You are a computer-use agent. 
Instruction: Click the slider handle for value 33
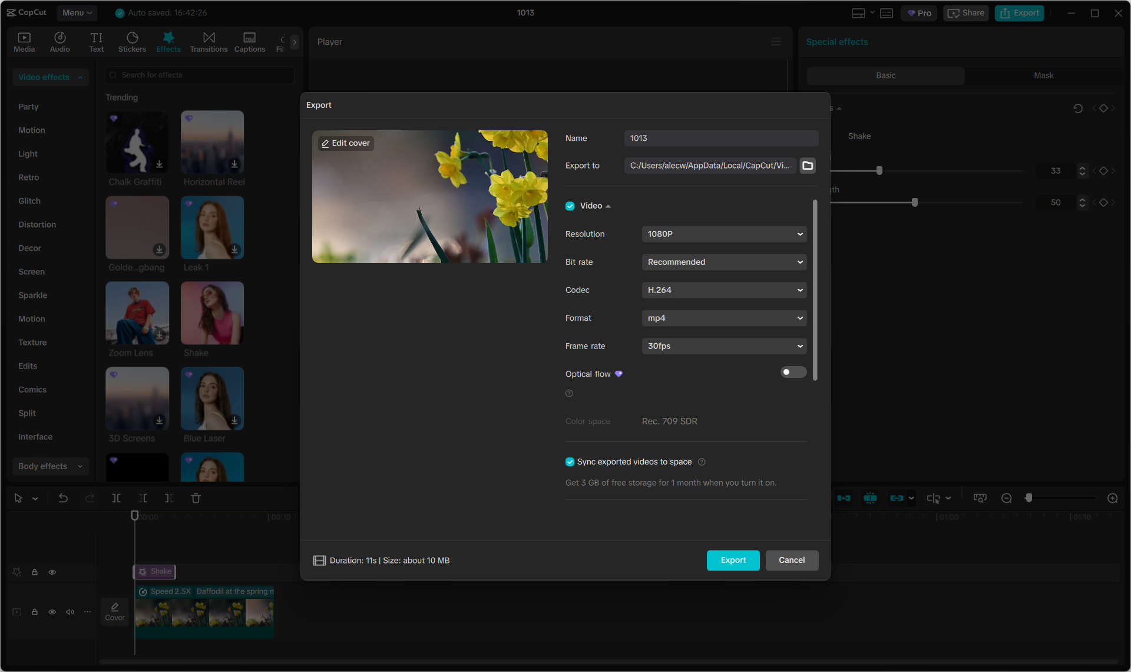coord(879,171)
